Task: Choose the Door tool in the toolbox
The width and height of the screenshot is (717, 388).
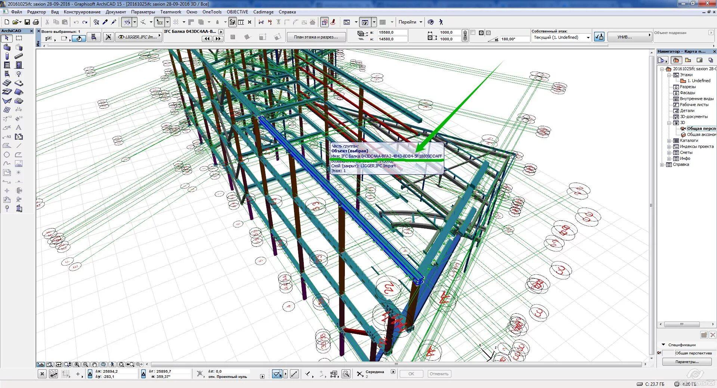Action: [x=19, y=65]
